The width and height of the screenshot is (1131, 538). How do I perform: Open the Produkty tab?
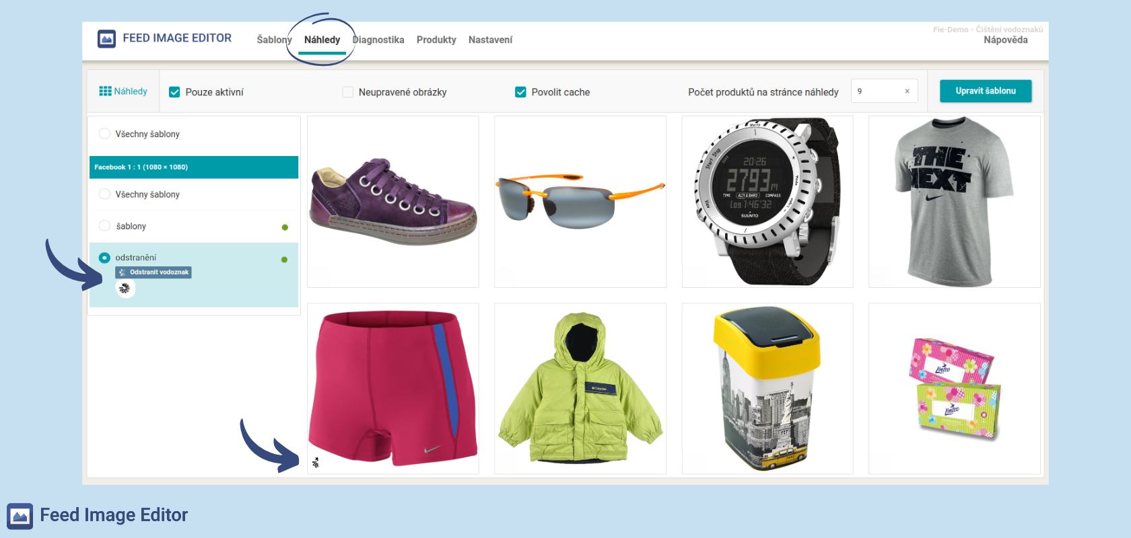tap(436, 40)
